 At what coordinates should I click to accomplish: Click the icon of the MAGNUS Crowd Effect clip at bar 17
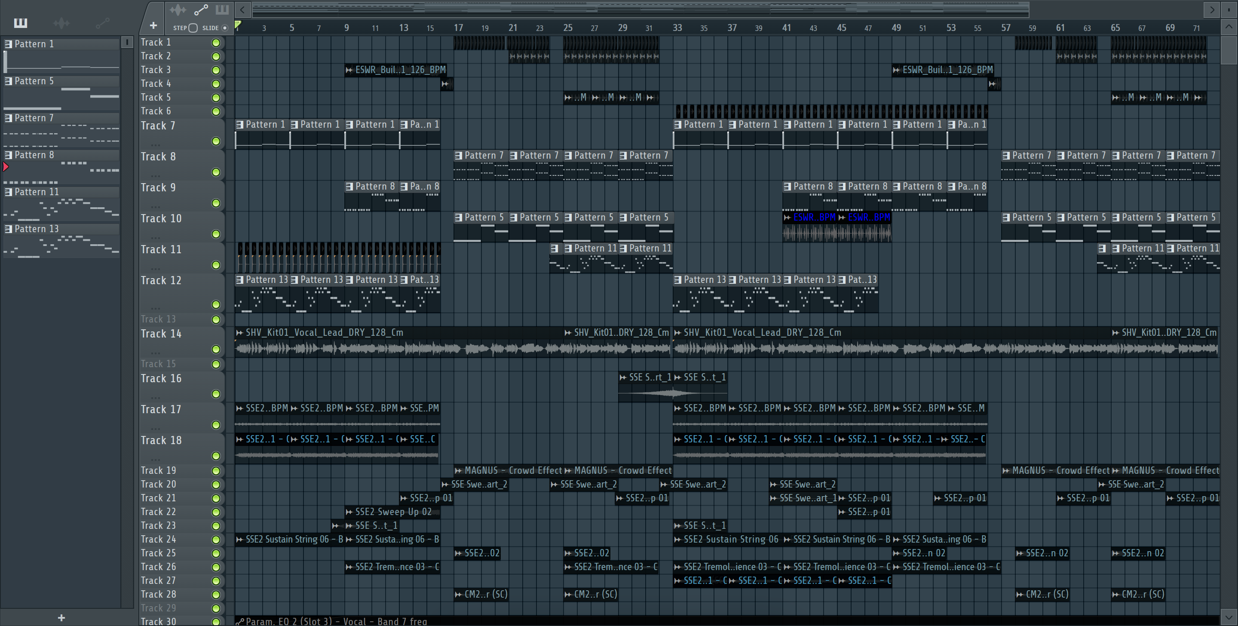(x=459, y=471)
